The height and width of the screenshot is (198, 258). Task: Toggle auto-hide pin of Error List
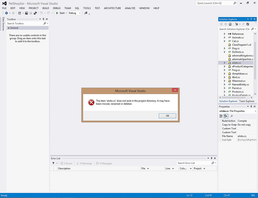[x=212, y=158]
